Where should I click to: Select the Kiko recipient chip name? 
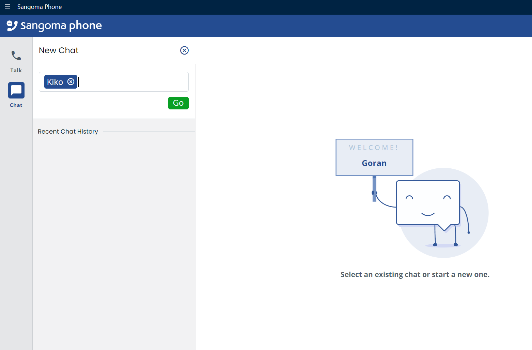click(x=55, y=82)
